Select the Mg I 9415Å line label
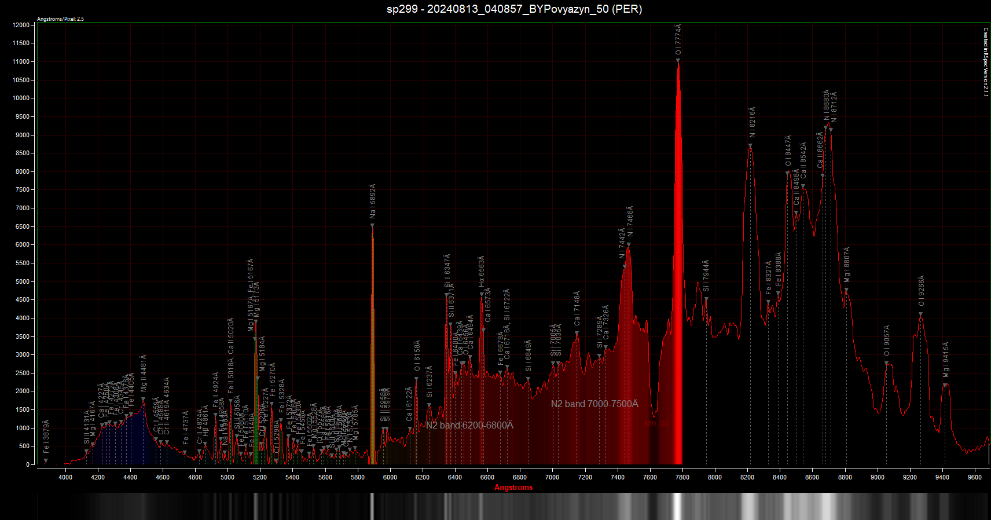991x520 pixels. (946, 360)
